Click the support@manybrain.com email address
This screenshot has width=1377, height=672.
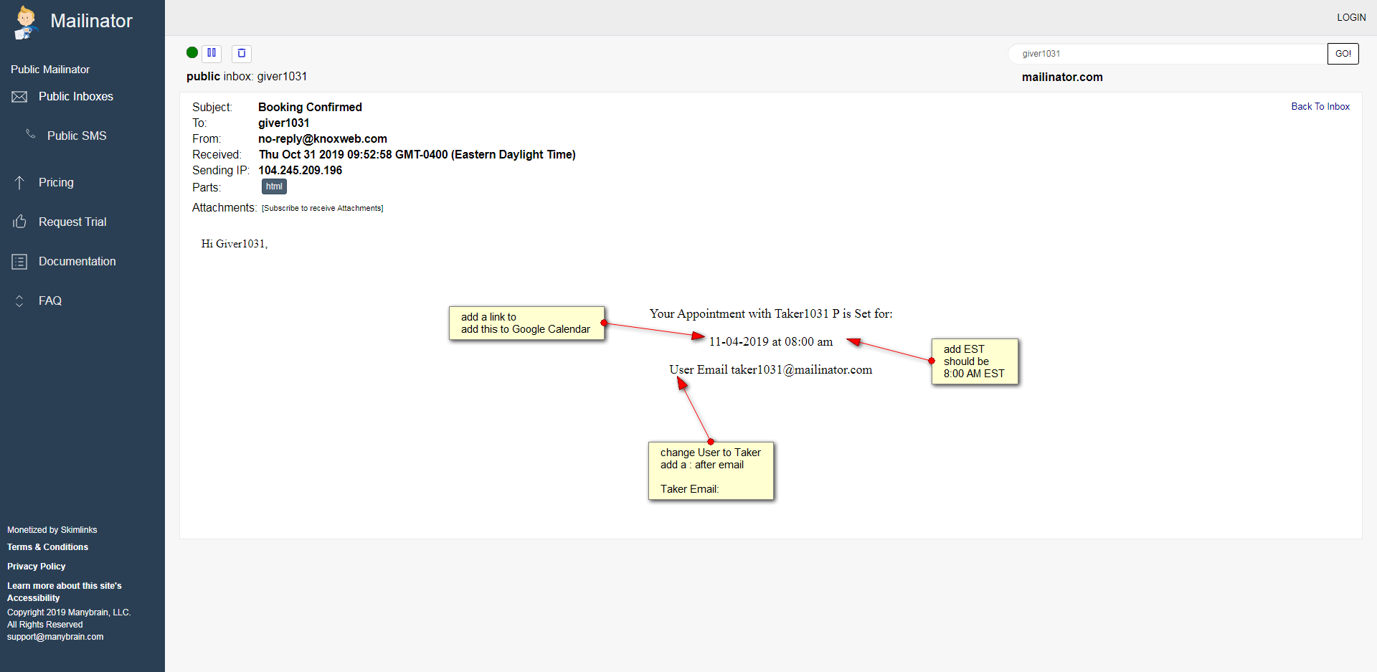click(55, 637)
